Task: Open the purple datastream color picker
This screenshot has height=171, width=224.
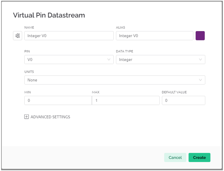Action: (x=200, y=36)
